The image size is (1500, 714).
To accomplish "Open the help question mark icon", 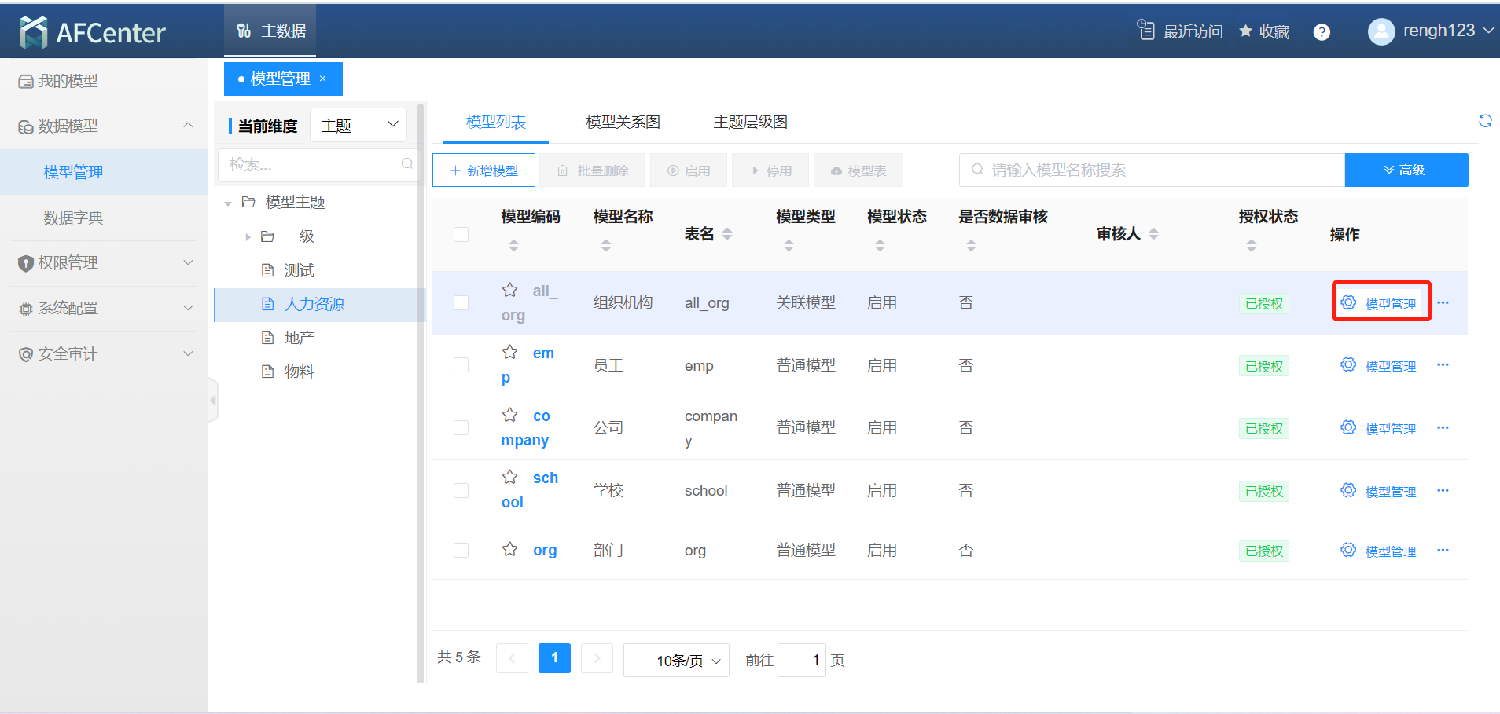I will [x=1322, y=32].
